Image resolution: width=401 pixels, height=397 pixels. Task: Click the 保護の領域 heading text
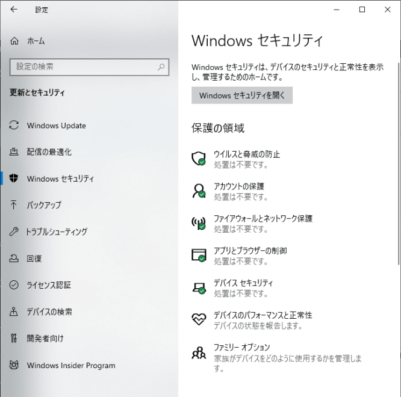pyautogui.click(x=218, y=128)
